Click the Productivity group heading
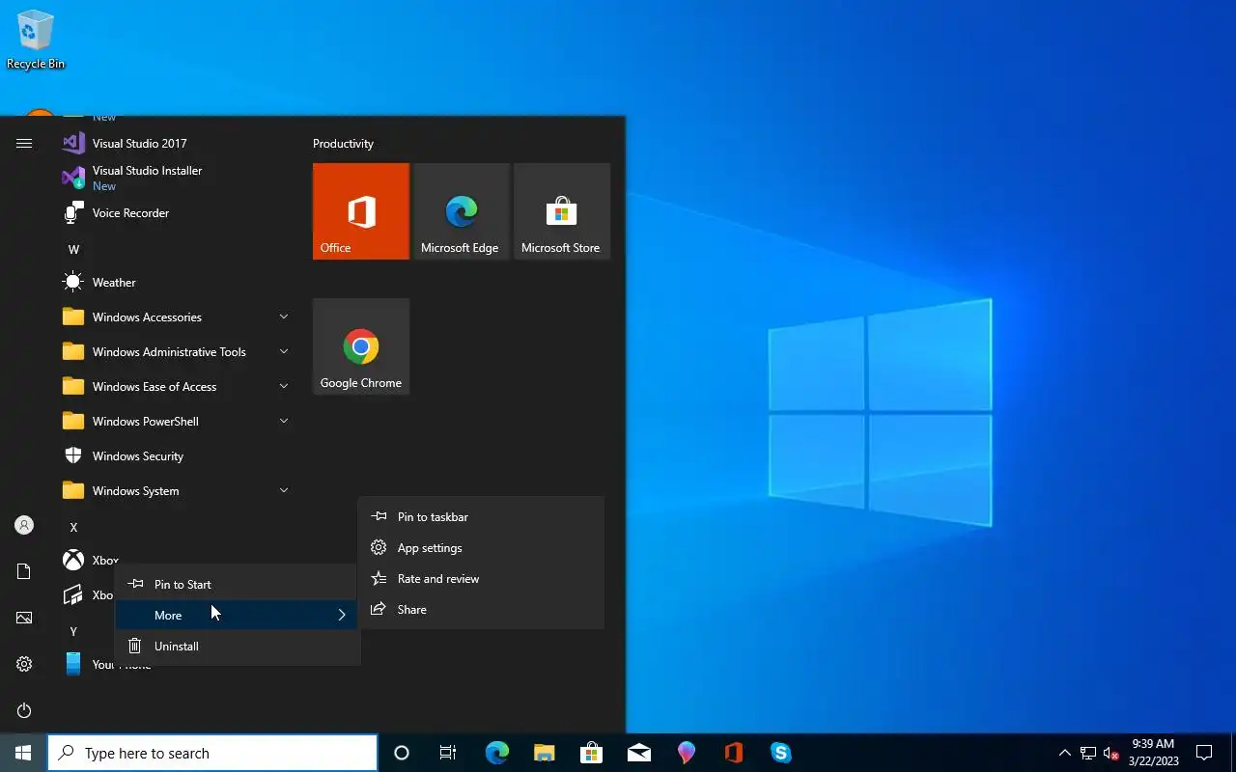Viewport: 1236px width, 772px height. [x=343, y=143]
